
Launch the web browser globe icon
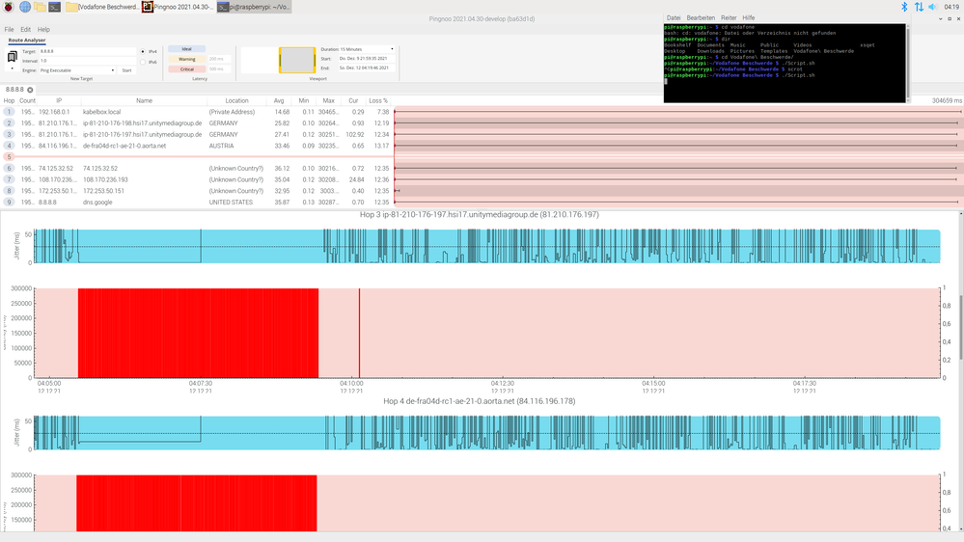point(24,7)
